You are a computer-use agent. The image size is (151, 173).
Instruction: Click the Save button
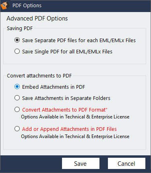(x=81, y=163)
